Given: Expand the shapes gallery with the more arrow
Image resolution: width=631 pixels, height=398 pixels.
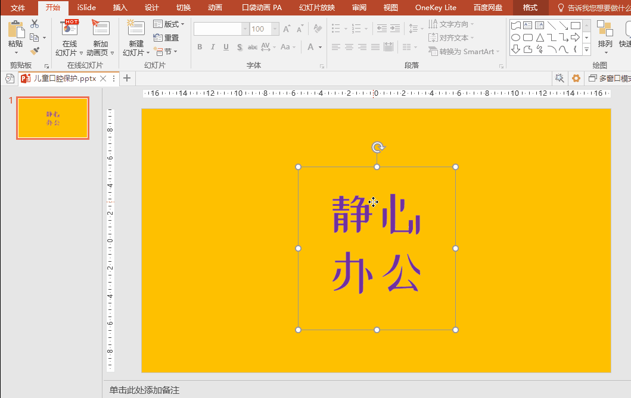Looking at the screenshot, I should pos(586,49).
